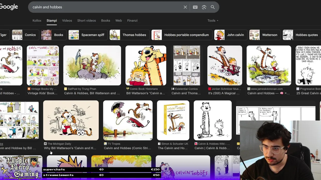Screen dimensions: 321x180
Task: Open the 25 Great Calvin result title
Action: tap(309, 93)
